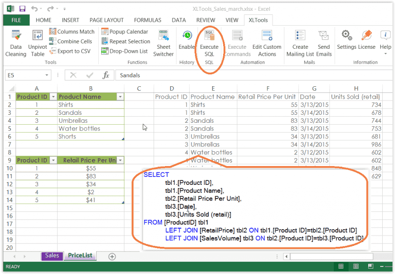Select all cells with corner triangle
This screenshot has height=274, width=395.
point(11,89)
